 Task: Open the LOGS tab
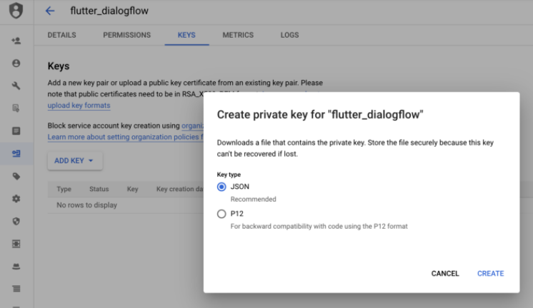289,35
